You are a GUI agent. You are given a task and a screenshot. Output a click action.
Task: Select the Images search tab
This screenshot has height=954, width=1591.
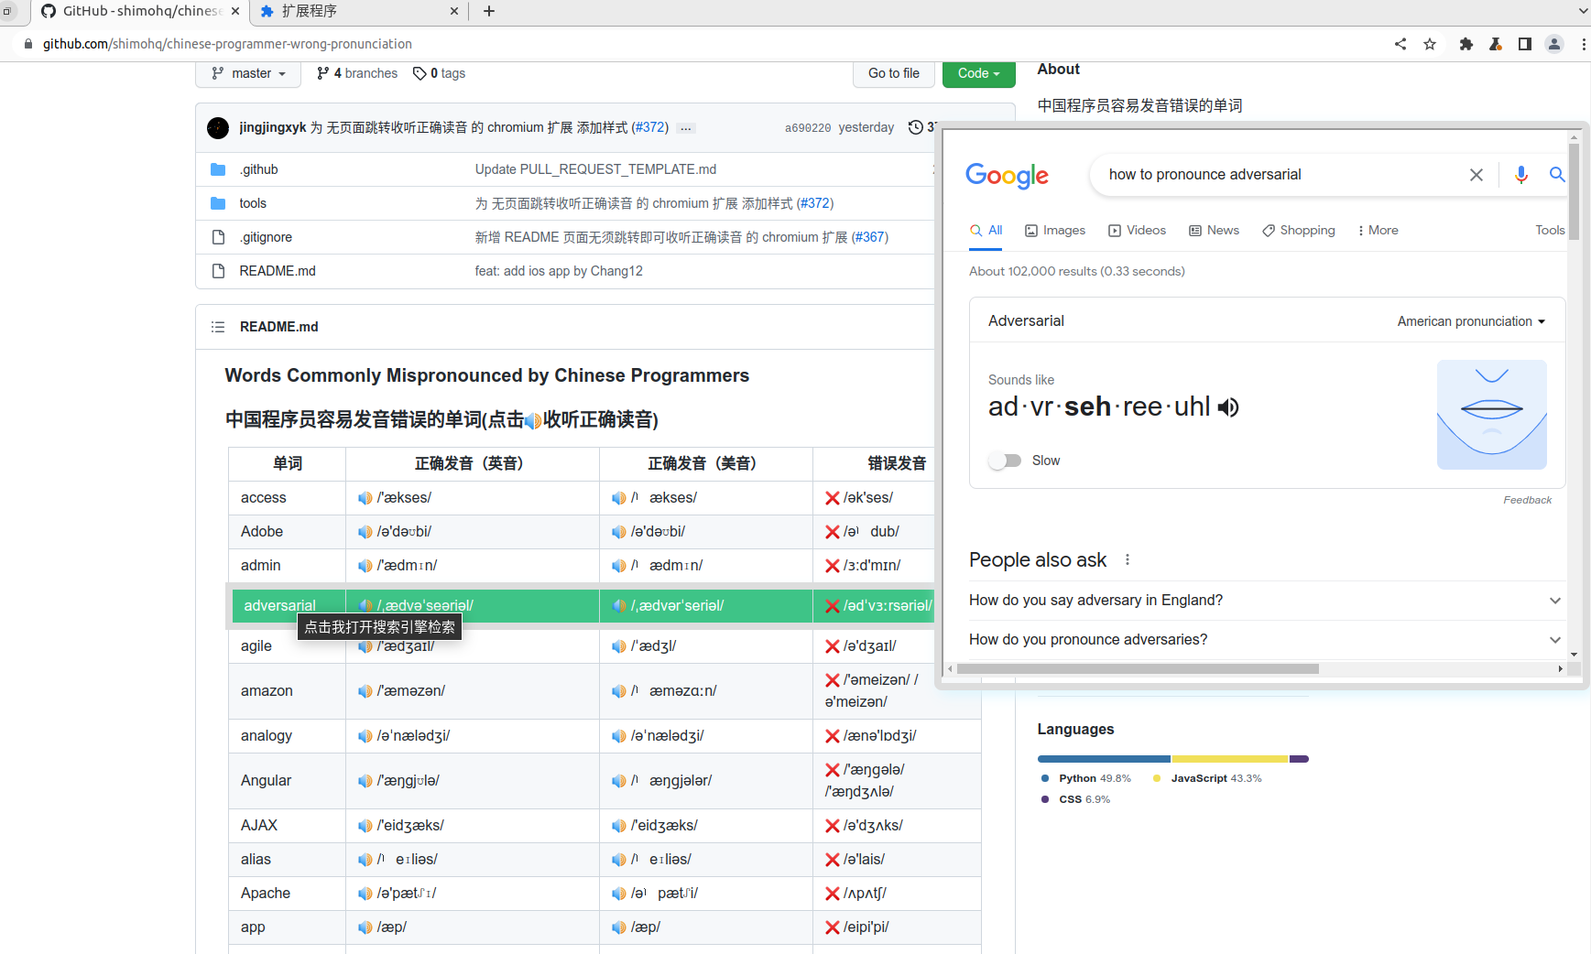click(1055, 231)
